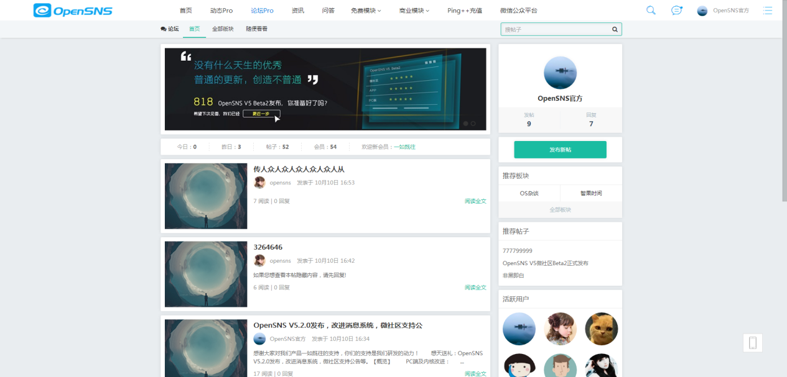
Task: Click the 搜帖子 search input field
Action: click(555, 29)
